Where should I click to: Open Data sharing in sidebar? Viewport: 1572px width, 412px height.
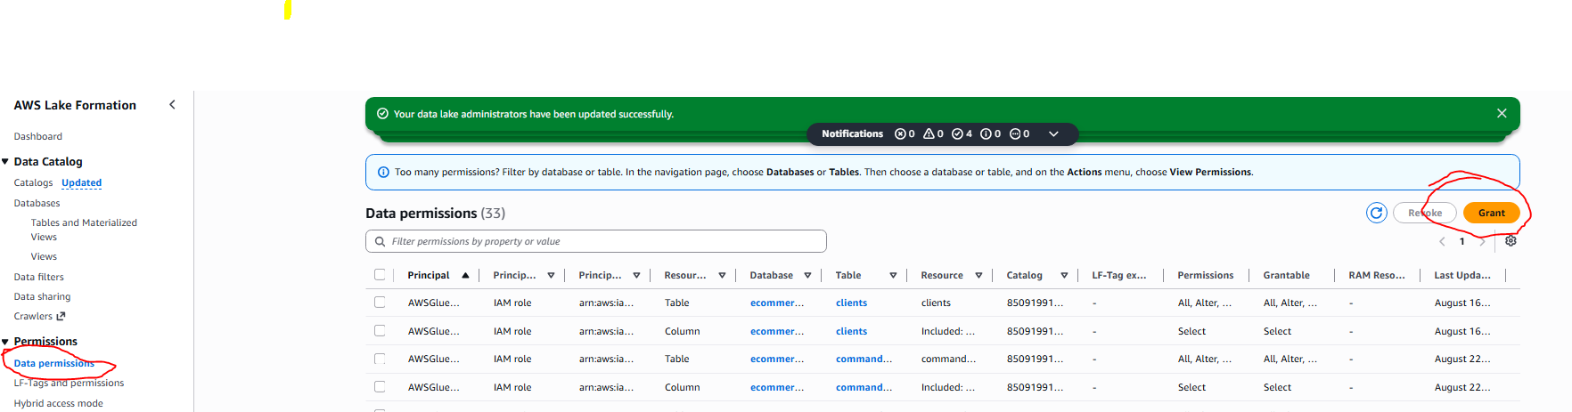tap(42, 296)
